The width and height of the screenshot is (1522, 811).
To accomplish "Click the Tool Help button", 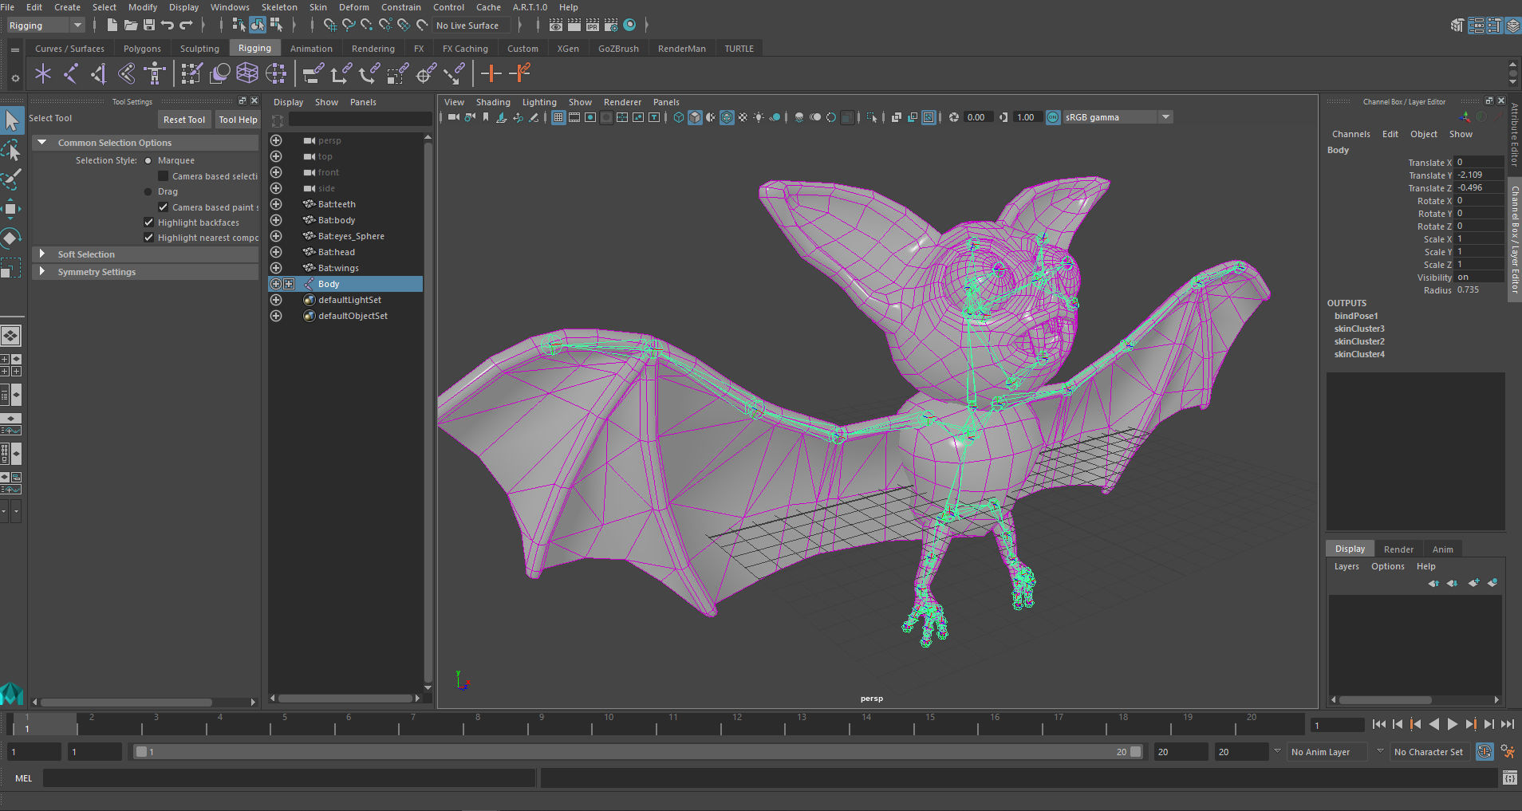I will tap(238, 120).
